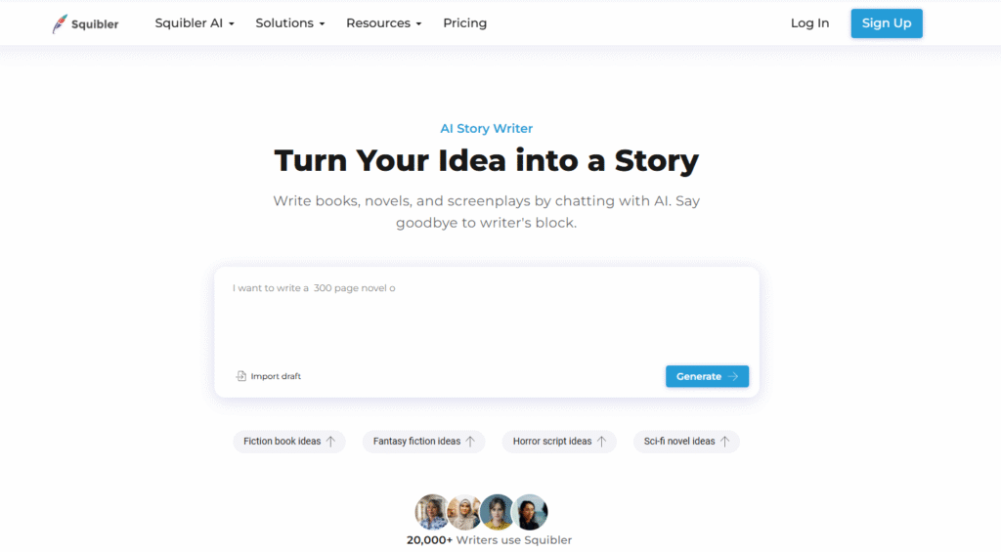1001x552 pixels.
Task: Click arrow icon on Generate button
Action: [x=733, y=376]
